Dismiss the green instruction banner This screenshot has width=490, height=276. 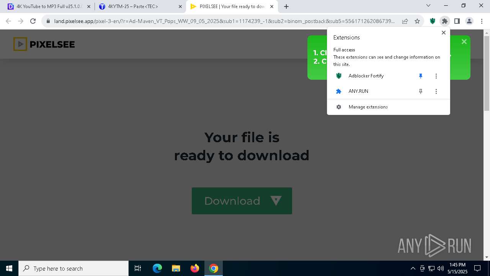click(x=464, y=42)
